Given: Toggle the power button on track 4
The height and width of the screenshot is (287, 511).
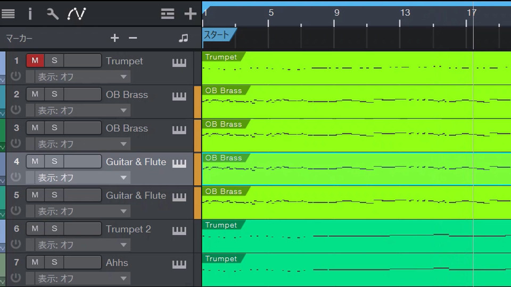Looking at the screenshot, I should tap(15, 176).
